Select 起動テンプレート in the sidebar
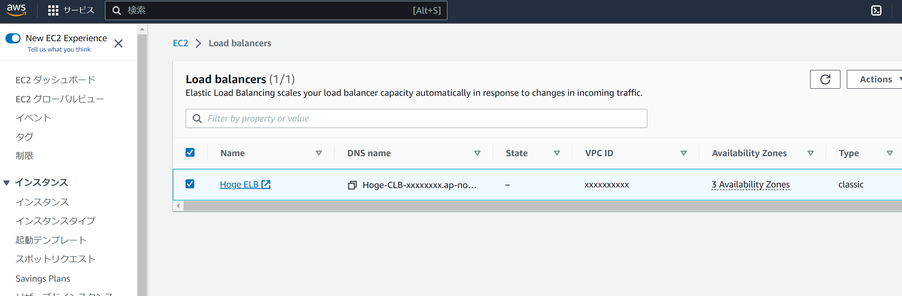902x296 pixels. (51, 240)
